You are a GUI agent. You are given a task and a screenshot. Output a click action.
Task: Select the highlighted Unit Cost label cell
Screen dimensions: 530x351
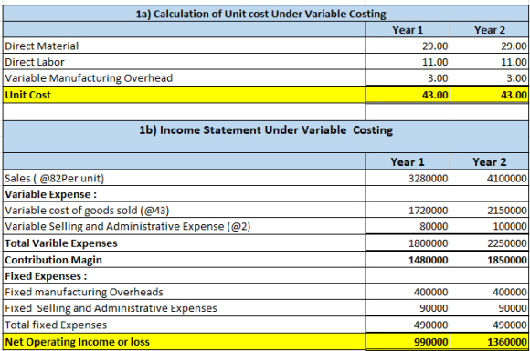click(x=185, y=95)
